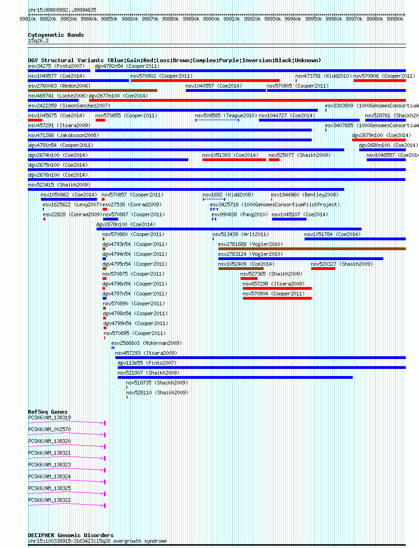Select nsv513439 (Arlt2011) label
Viewport: 419px width, 548px height.
point(241,234)
